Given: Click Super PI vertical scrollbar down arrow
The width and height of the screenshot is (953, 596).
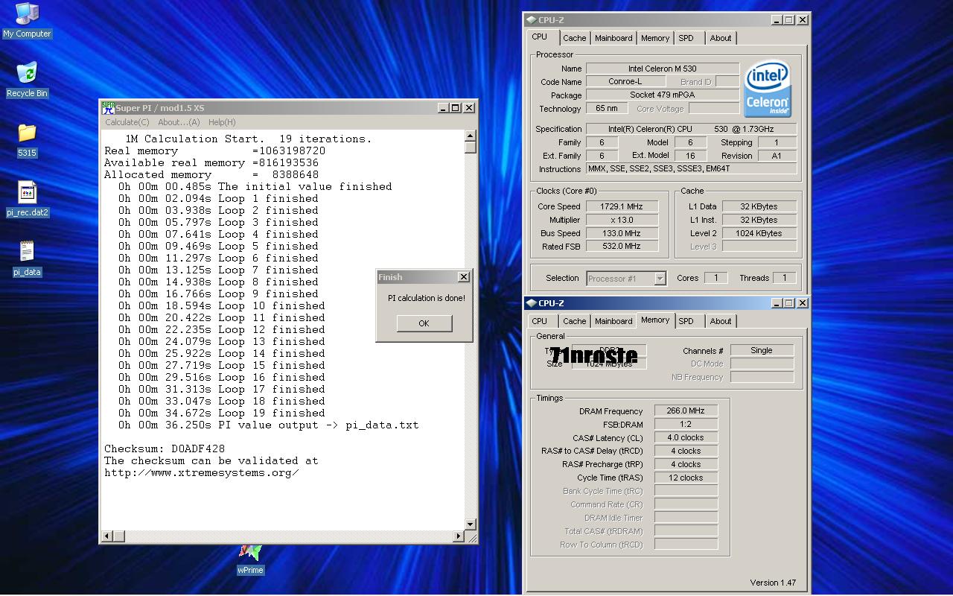Looking at the screenshot, I should 471,524.
